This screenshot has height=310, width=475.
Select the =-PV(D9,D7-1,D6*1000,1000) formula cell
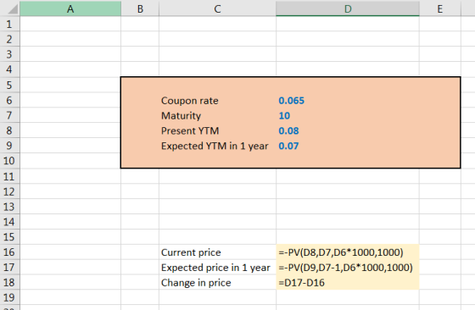[348, 267]
